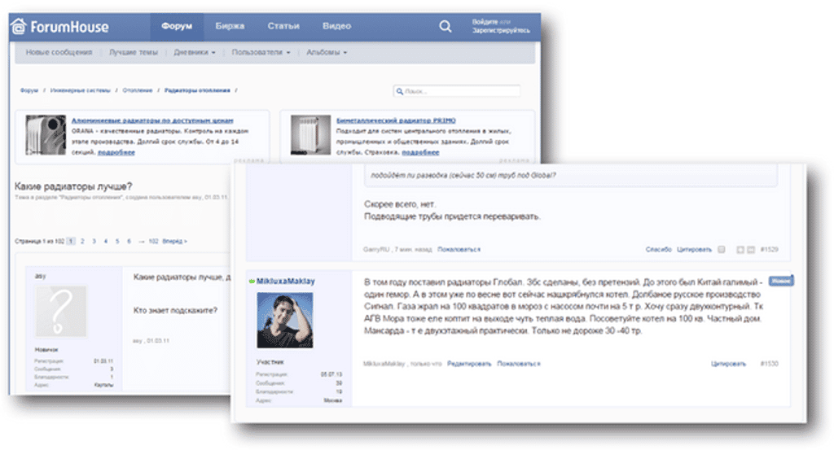Click the PRIMO radiator ad thumbnail
Screen dimensions: 834x450
pyautogui.click(x=310, y=135)
